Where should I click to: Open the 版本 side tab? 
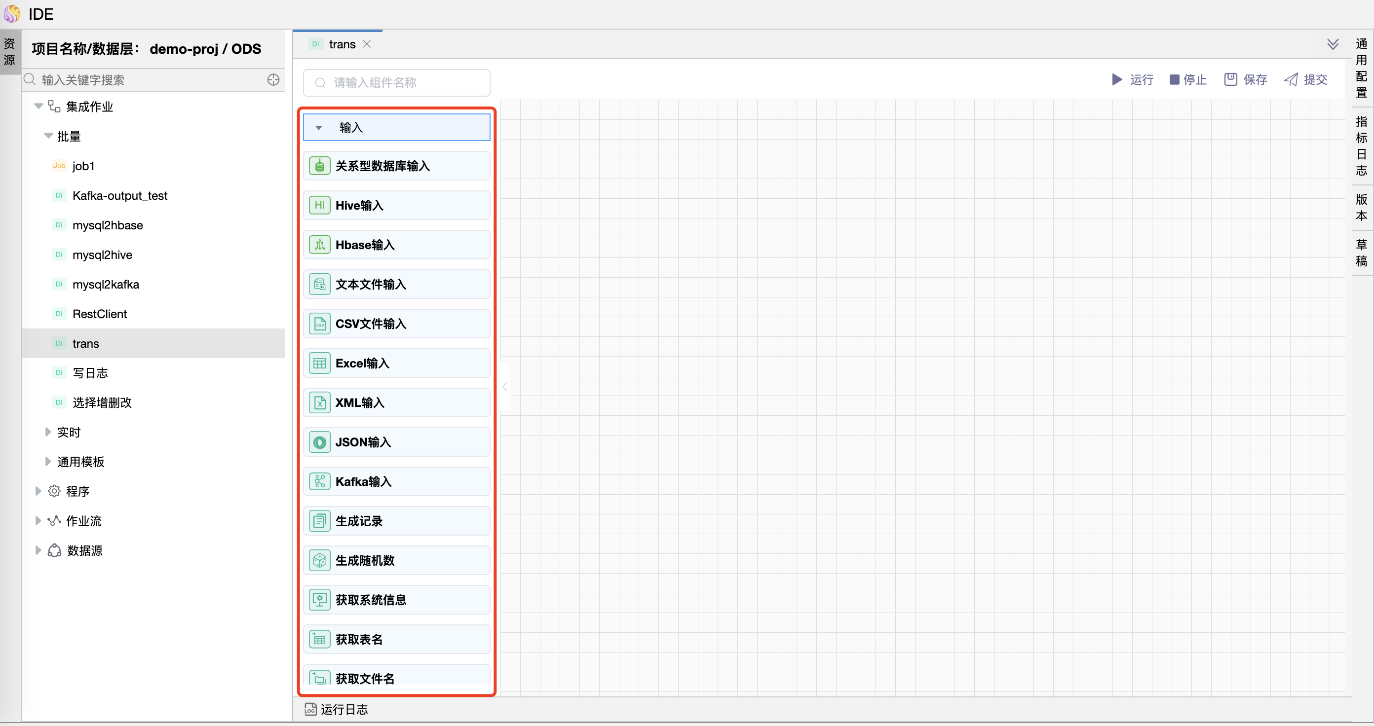[x=1361, y=207]
